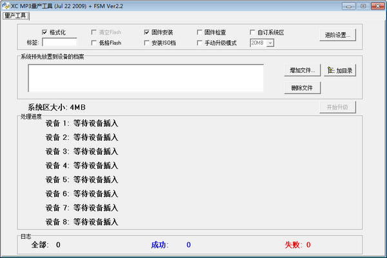Click the 标签 text input field
The image size is (387, 258).
click(x=59, y=43)
